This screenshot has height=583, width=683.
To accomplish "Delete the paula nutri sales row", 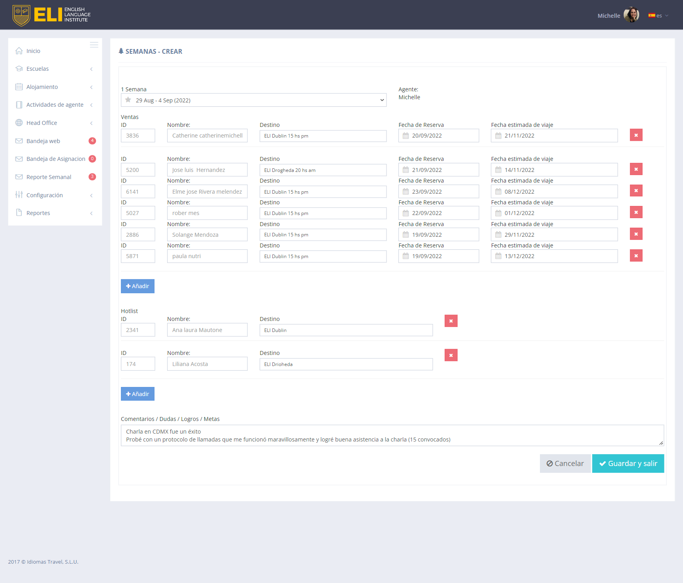I will (x=636, y=256).
